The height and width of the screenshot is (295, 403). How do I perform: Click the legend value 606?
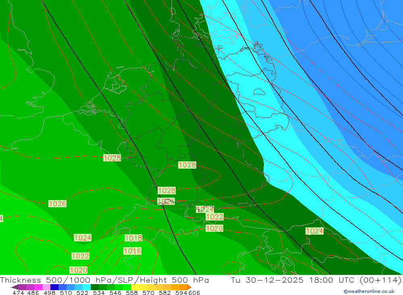(194, 293)
